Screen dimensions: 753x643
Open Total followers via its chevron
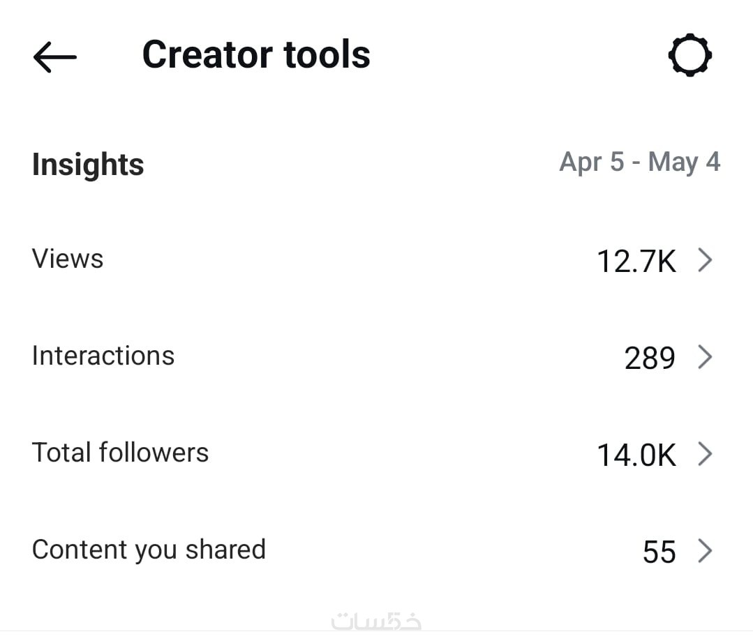pyautogui.click(x=706, y=455)
